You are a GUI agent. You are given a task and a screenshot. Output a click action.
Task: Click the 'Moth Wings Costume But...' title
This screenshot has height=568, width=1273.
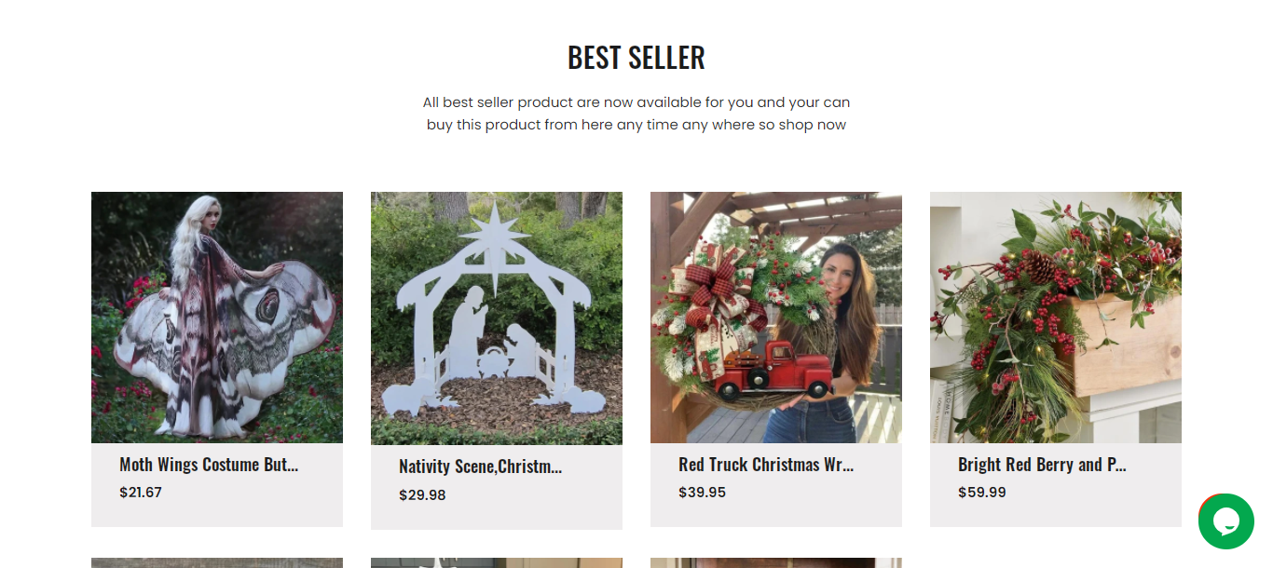(209, 465)
